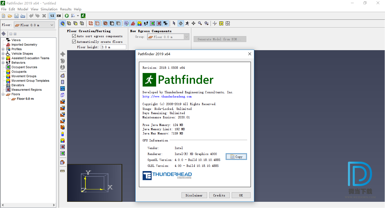
Task: Open the File menu
Action: pos(4,9)
